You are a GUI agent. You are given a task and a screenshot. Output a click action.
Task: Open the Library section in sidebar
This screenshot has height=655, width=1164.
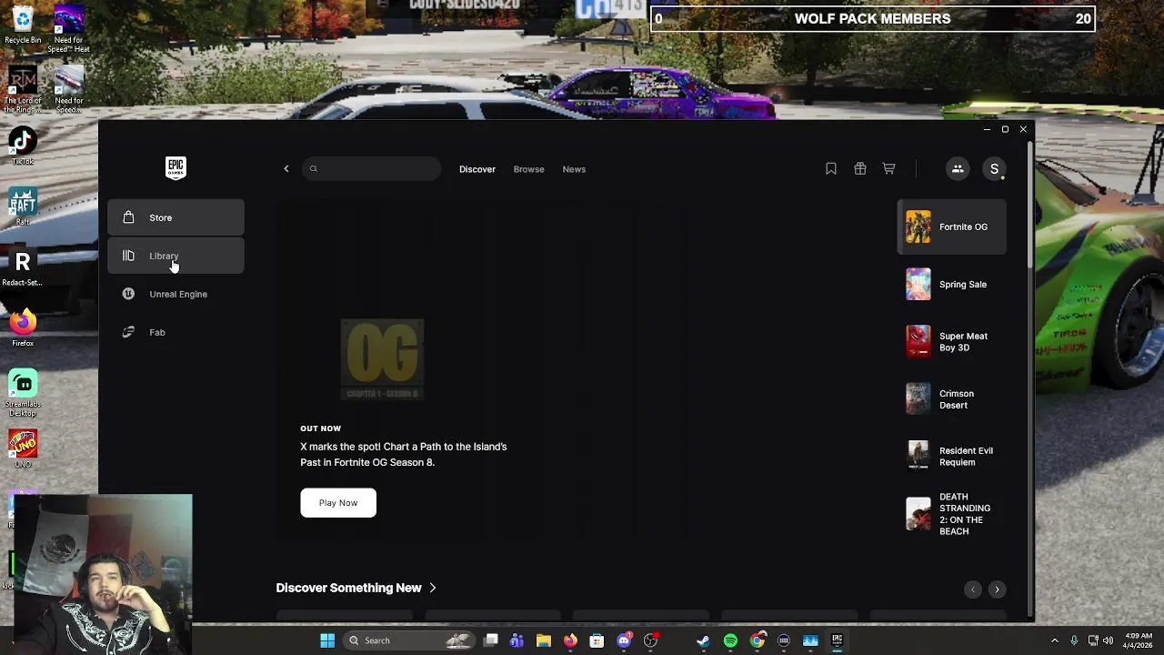[x=176, y=256]
